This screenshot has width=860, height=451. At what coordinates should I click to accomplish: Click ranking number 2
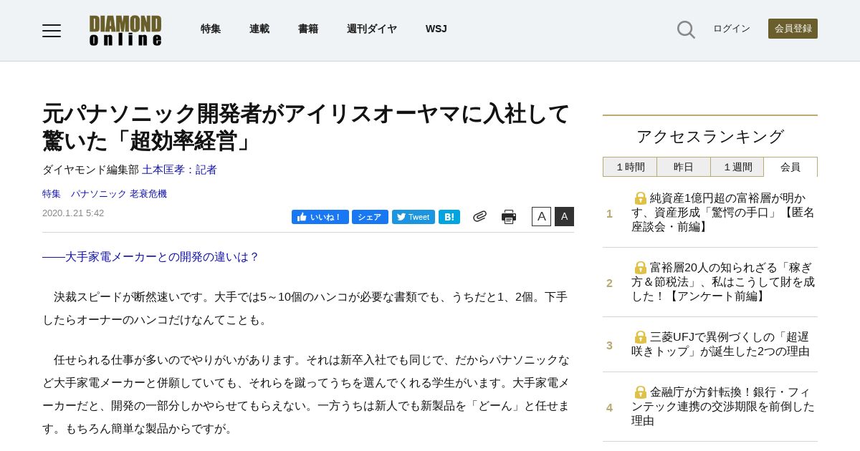tap(610, 283)
